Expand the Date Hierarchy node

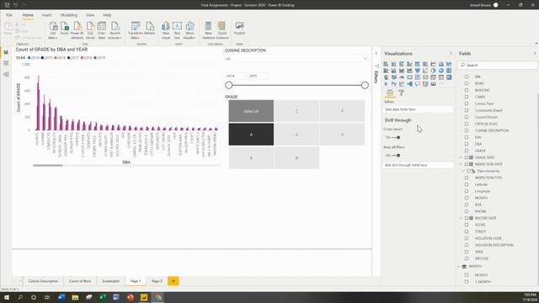[x=463, y=171]
